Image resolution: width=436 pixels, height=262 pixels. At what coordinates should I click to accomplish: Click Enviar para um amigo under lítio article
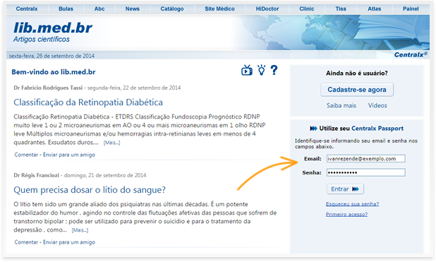click(69, 242)
